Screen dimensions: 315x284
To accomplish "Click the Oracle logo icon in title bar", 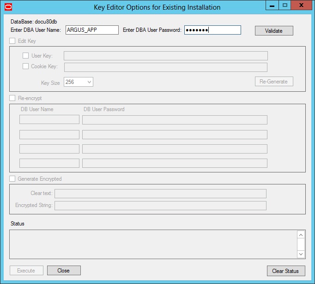I will pyautogui.click(x=8, y=7).
